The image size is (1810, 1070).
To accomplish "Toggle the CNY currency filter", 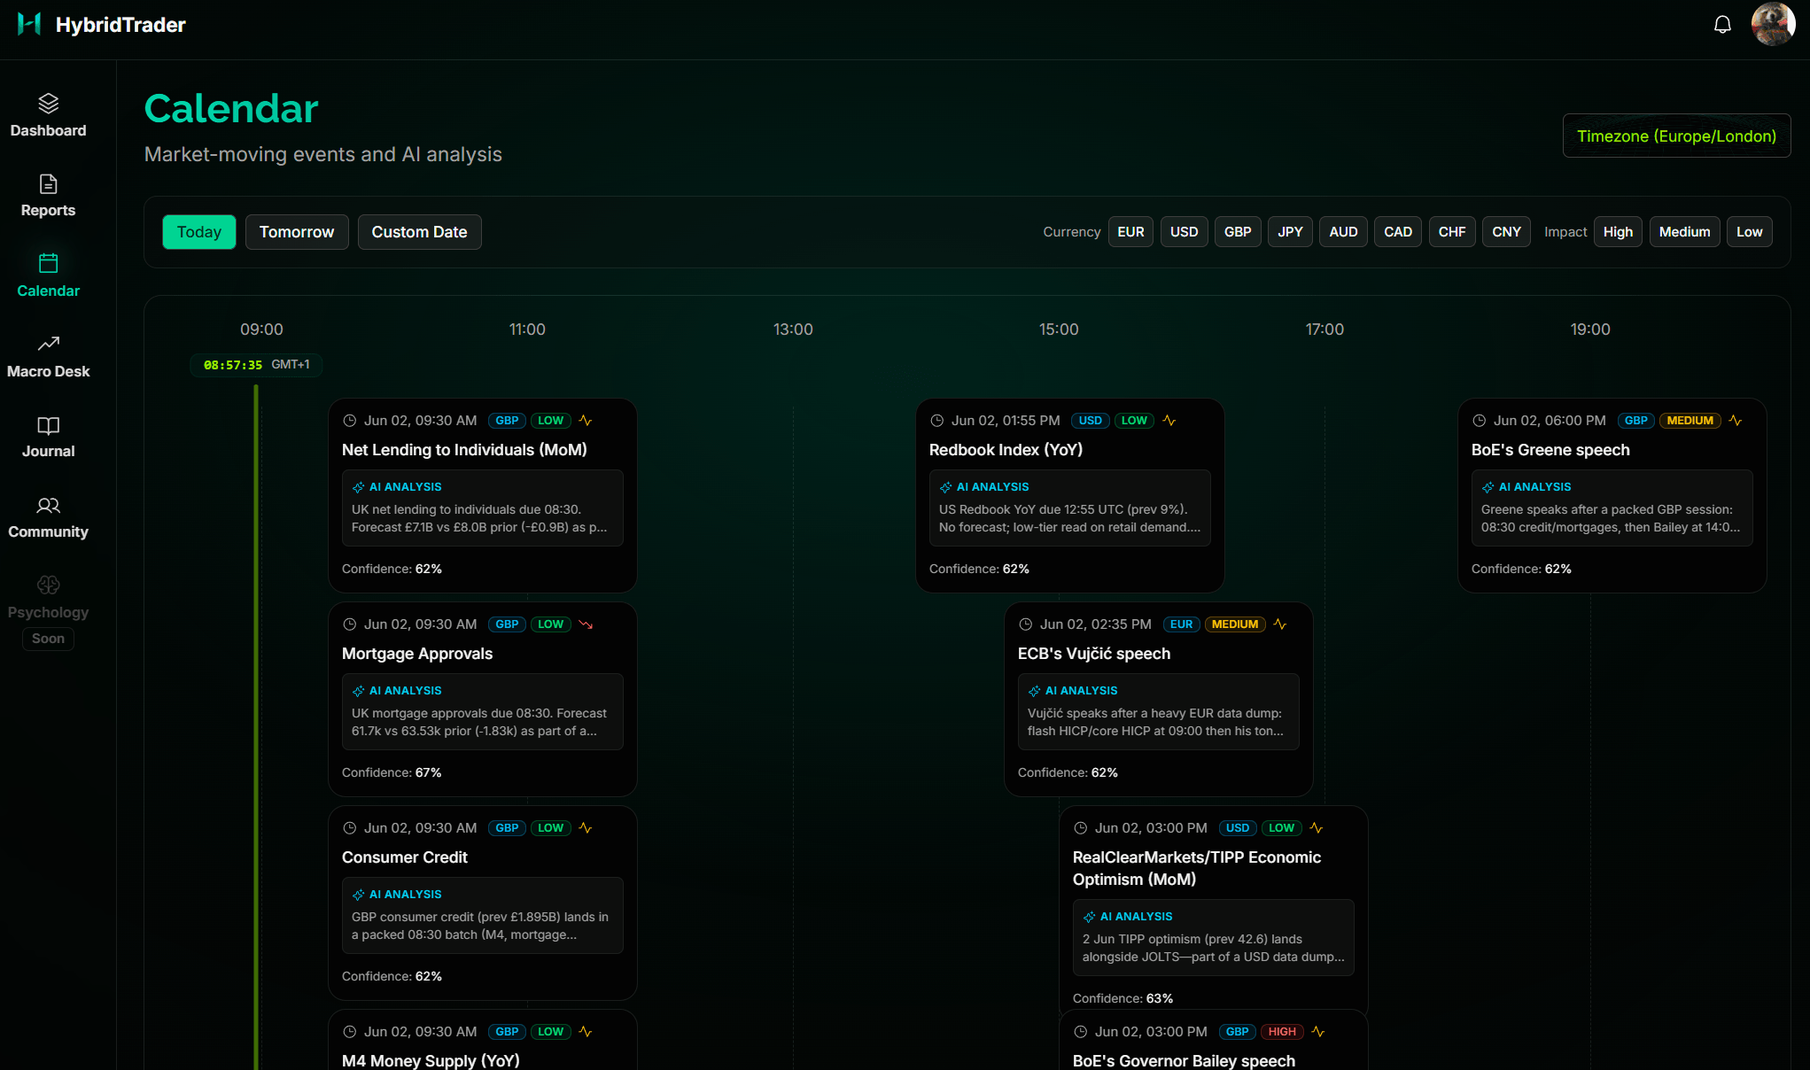I will coord(1506,232).
